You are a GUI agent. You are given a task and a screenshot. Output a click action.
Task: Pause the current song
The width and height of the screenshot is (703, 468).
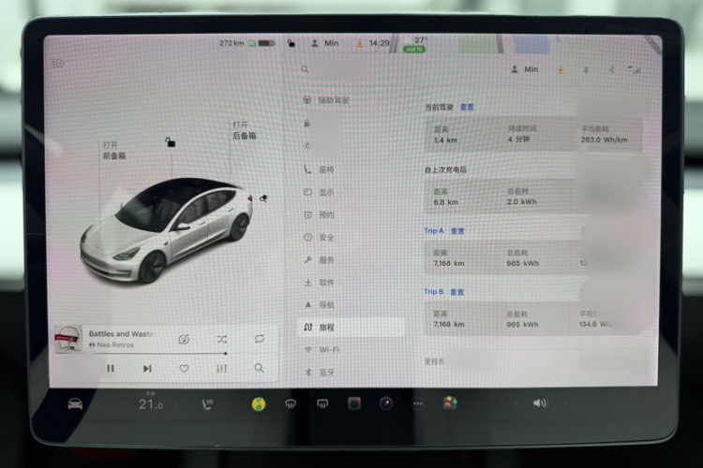(x=111, y=369)
